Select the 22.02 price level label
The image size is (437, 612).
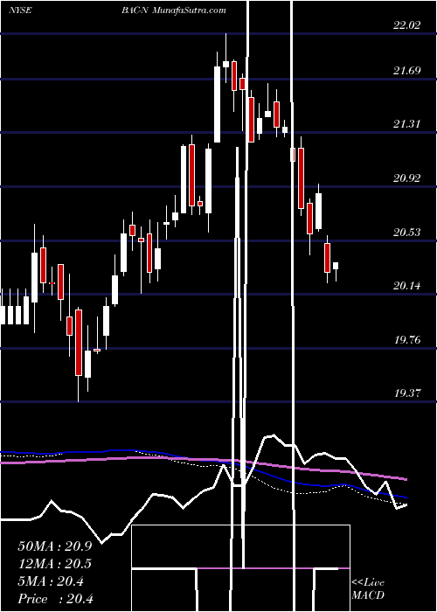407,25
